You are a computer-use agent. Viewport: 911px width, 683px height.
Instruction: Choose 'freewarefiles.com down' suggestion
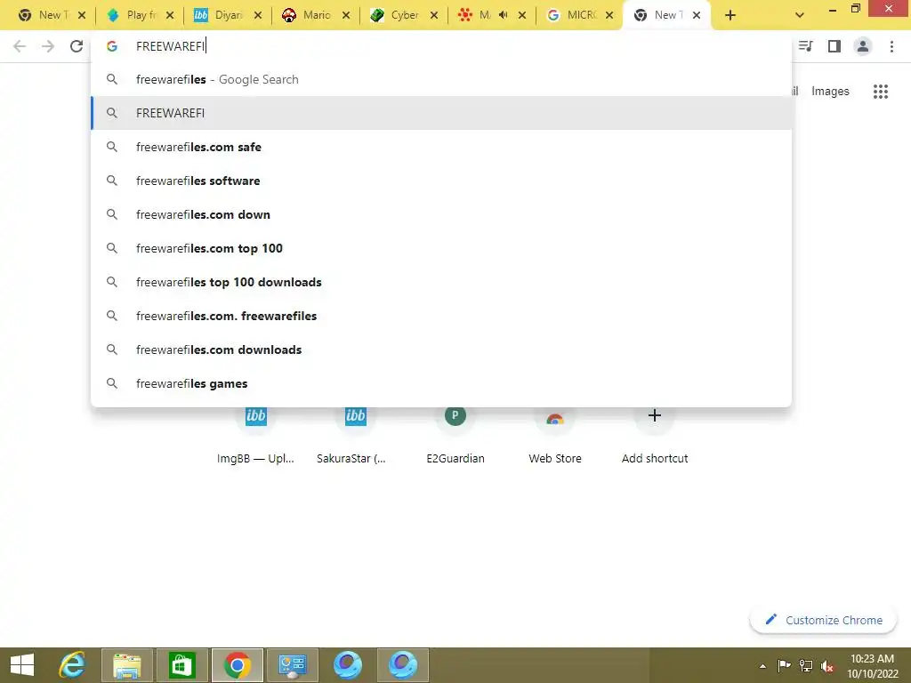pyautogui.click(x=441, y=214)
